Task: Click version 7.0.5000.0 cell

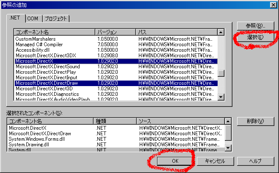Action: tap(108, 45)
